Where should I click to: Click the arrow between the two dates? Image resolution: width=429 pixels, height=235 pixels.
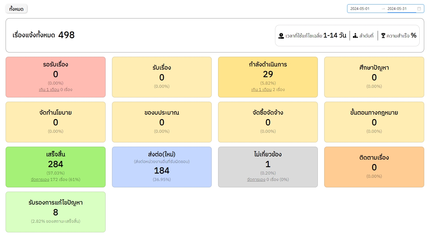(x=383, y=9)
